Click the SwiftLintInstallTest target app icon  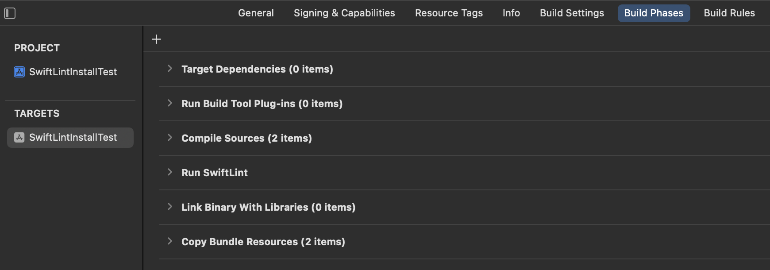coord(19,138)
